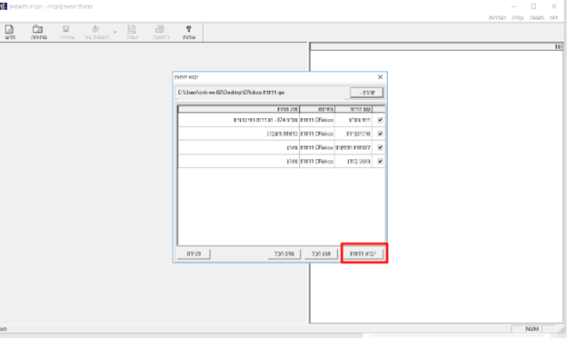Image resolution: width=567 pixels, height=338 pixels.
Task: Open the Settings (הגדרות) menu
Action: (497, 17)
